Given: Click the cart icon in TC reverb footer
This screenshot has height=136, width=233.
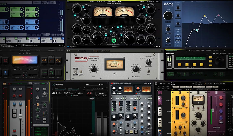Looking at the screenshot, I should (x=63, y=45).
